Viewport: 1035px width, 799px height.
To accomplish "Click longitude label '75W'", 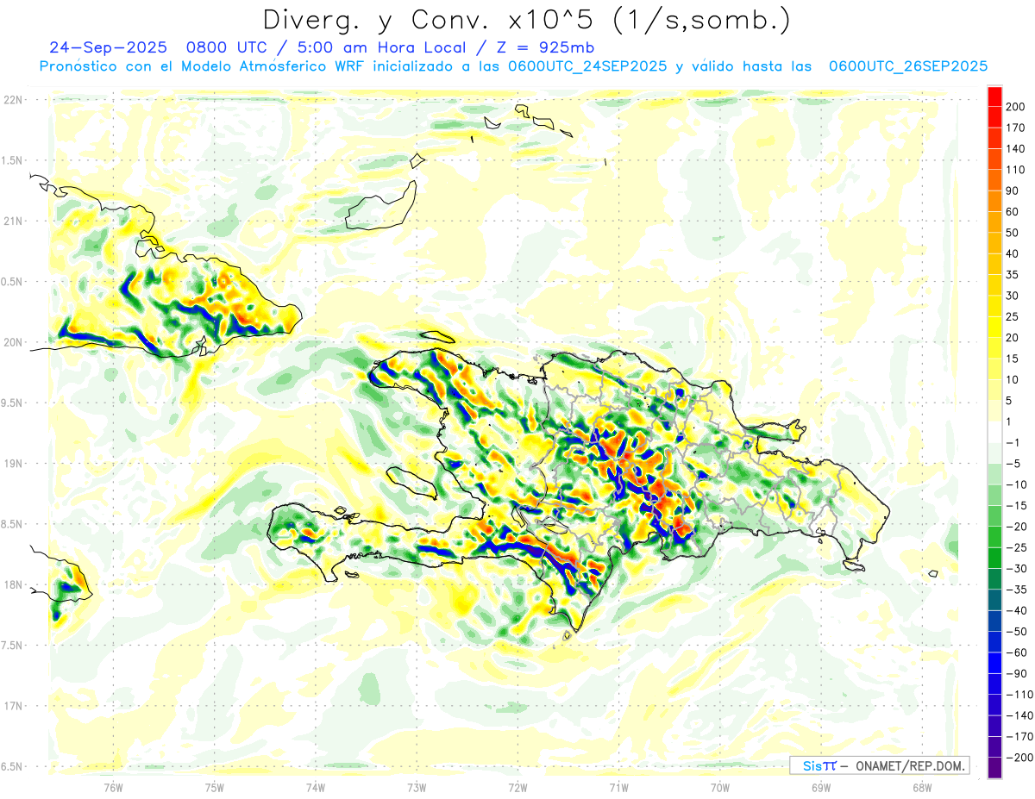I will pos(215,787).
